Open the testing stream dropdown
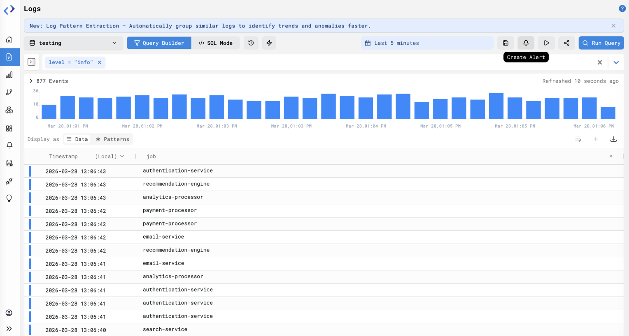 point(73,43)
